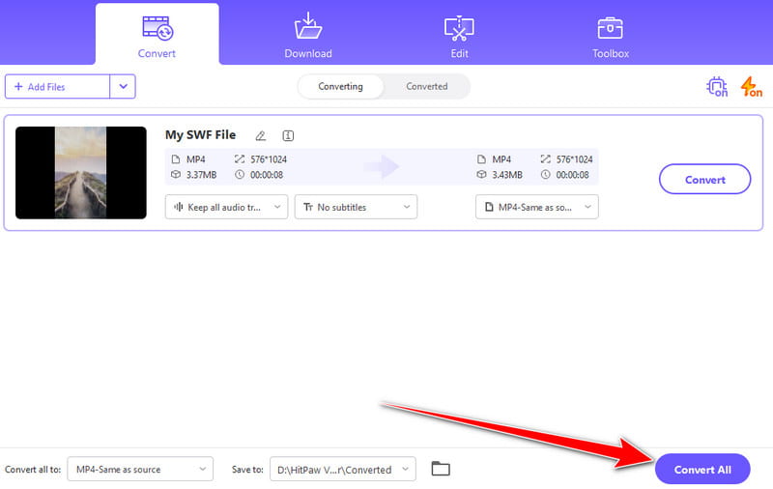The width and height of the screenshot is (773, 489).
Task: Click the Add Files button
Action: [57, 87]
